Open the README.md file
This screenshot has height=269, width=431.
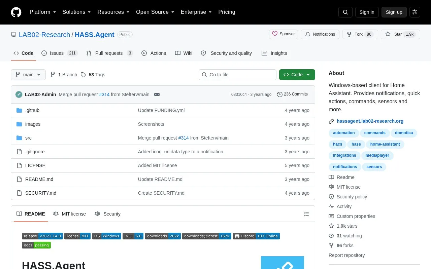click(39, 179)
